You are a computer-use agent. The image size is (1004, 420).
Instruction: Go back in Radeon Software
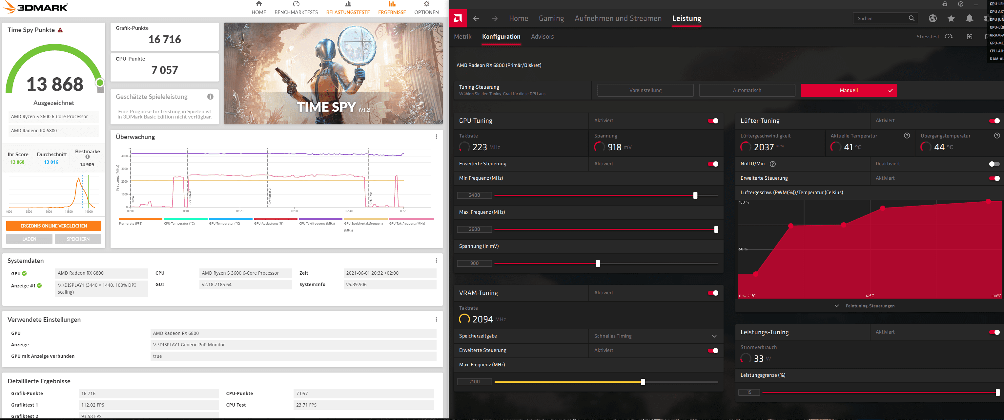pos(476,18)
